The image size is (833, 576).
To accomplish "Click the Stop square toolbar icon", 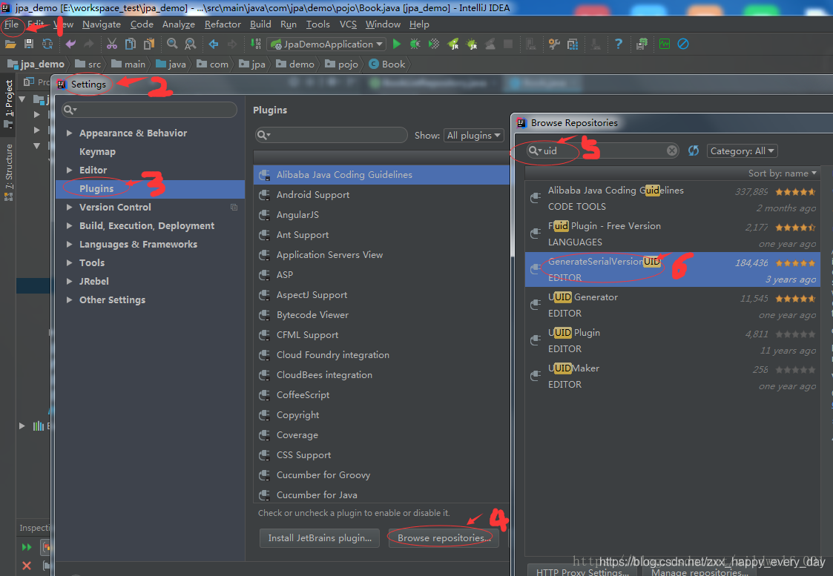I will click(x=508, y=44).
